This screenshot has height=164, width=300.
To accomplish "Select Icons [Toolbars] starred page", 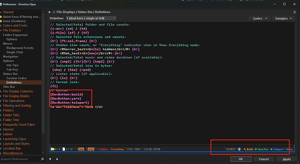I will [x=14, y=21].
